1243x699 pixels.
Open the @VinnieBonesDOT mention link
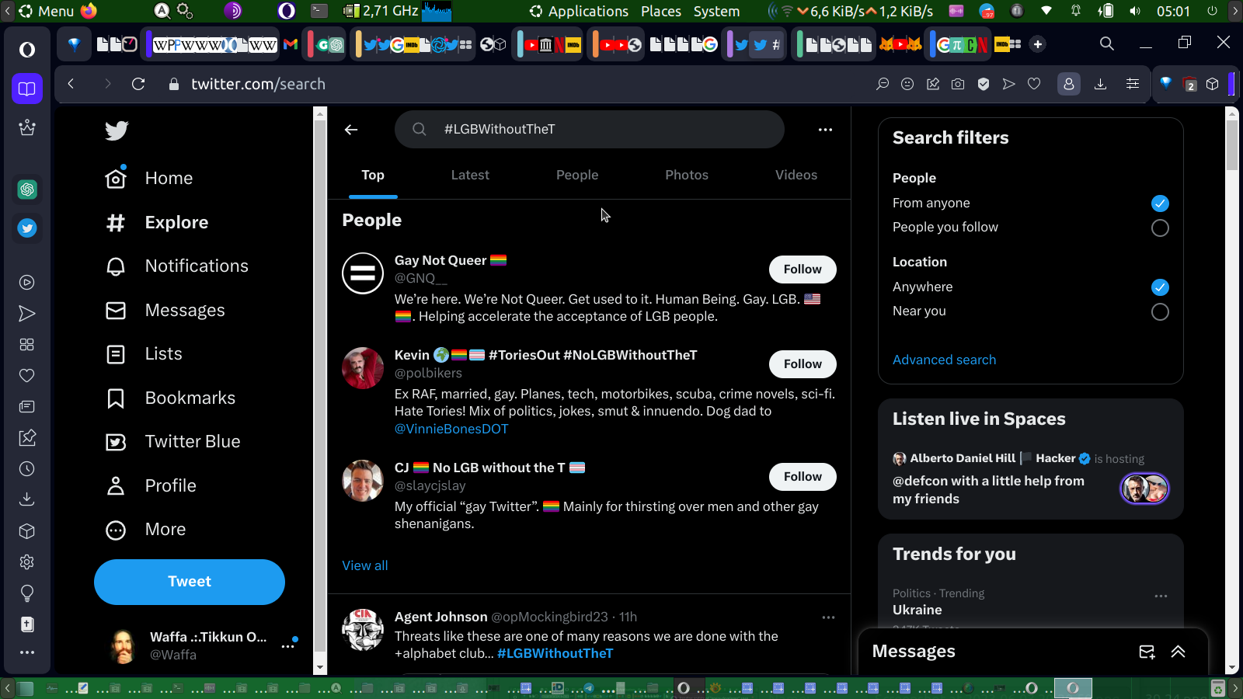(451, 429)
